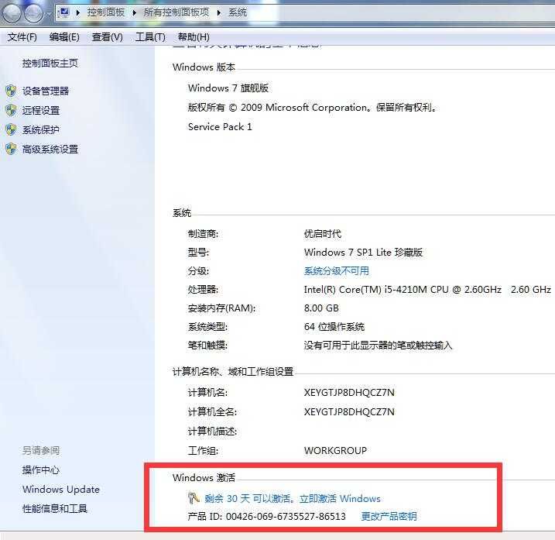
Task: Click the 计算机名称、域和工作组设置 heading
Action: (x=233, y=372)
